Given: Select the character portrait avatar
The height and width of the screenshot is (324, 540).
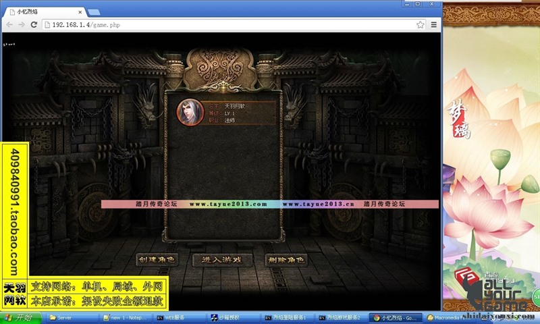Looking at the screenshot, I should (x=190, y=112).
